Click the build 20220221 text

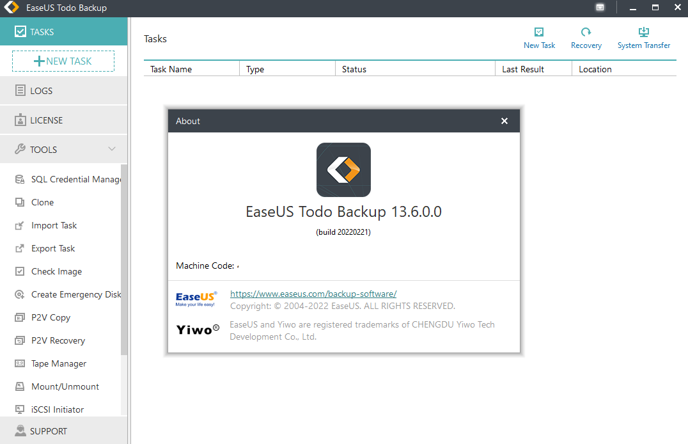(343, 232)
